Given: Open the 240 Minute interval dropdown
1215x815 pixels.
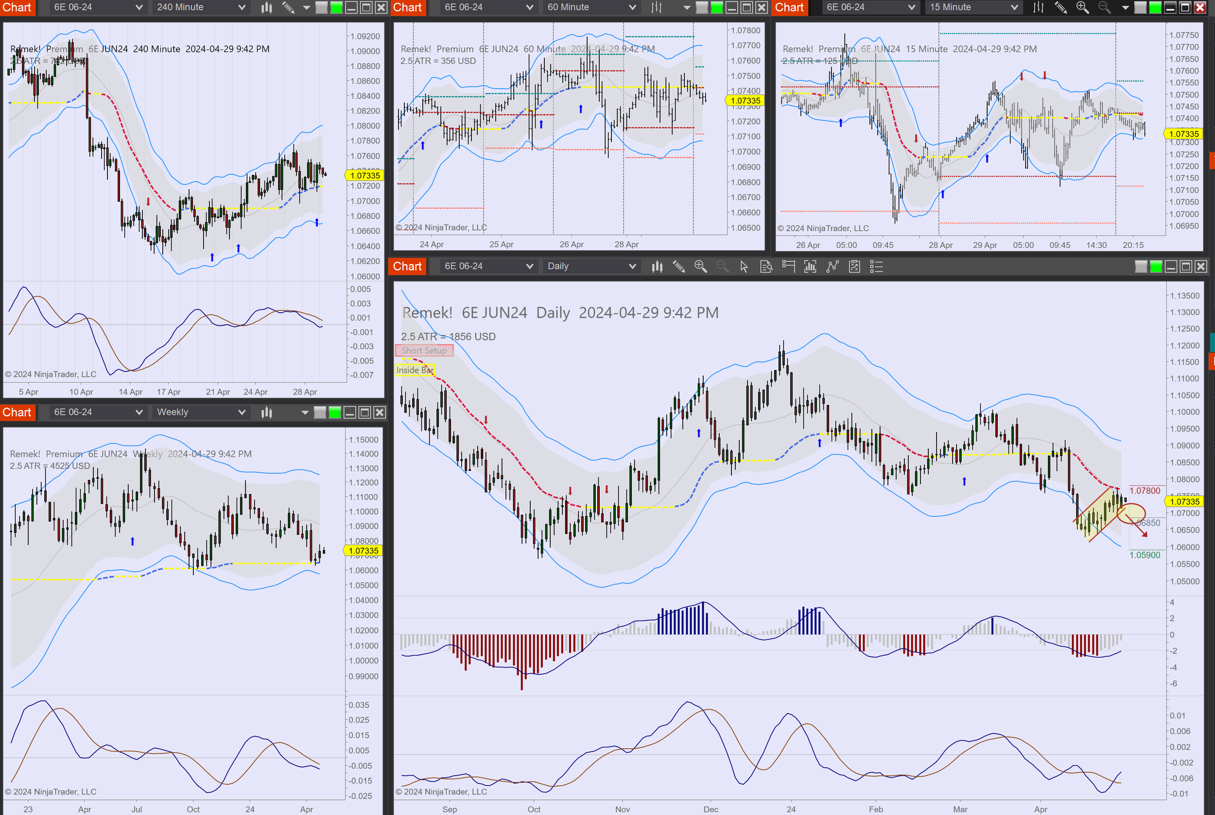Looking at the screenshot, I should 201,7.
